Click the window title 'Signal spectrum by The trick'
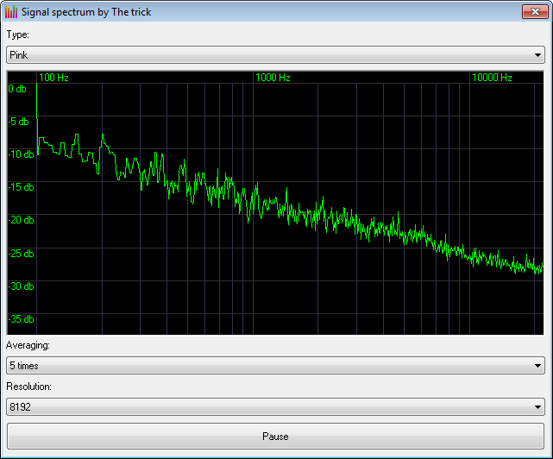 pyautogui.click(x=86, y=12)
